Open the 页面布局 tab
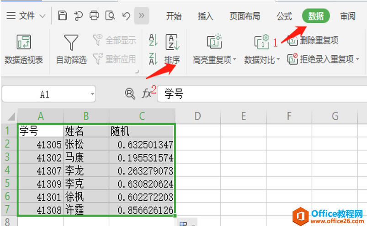The width and height of the screenshot is (367, 229). point(245,16)
